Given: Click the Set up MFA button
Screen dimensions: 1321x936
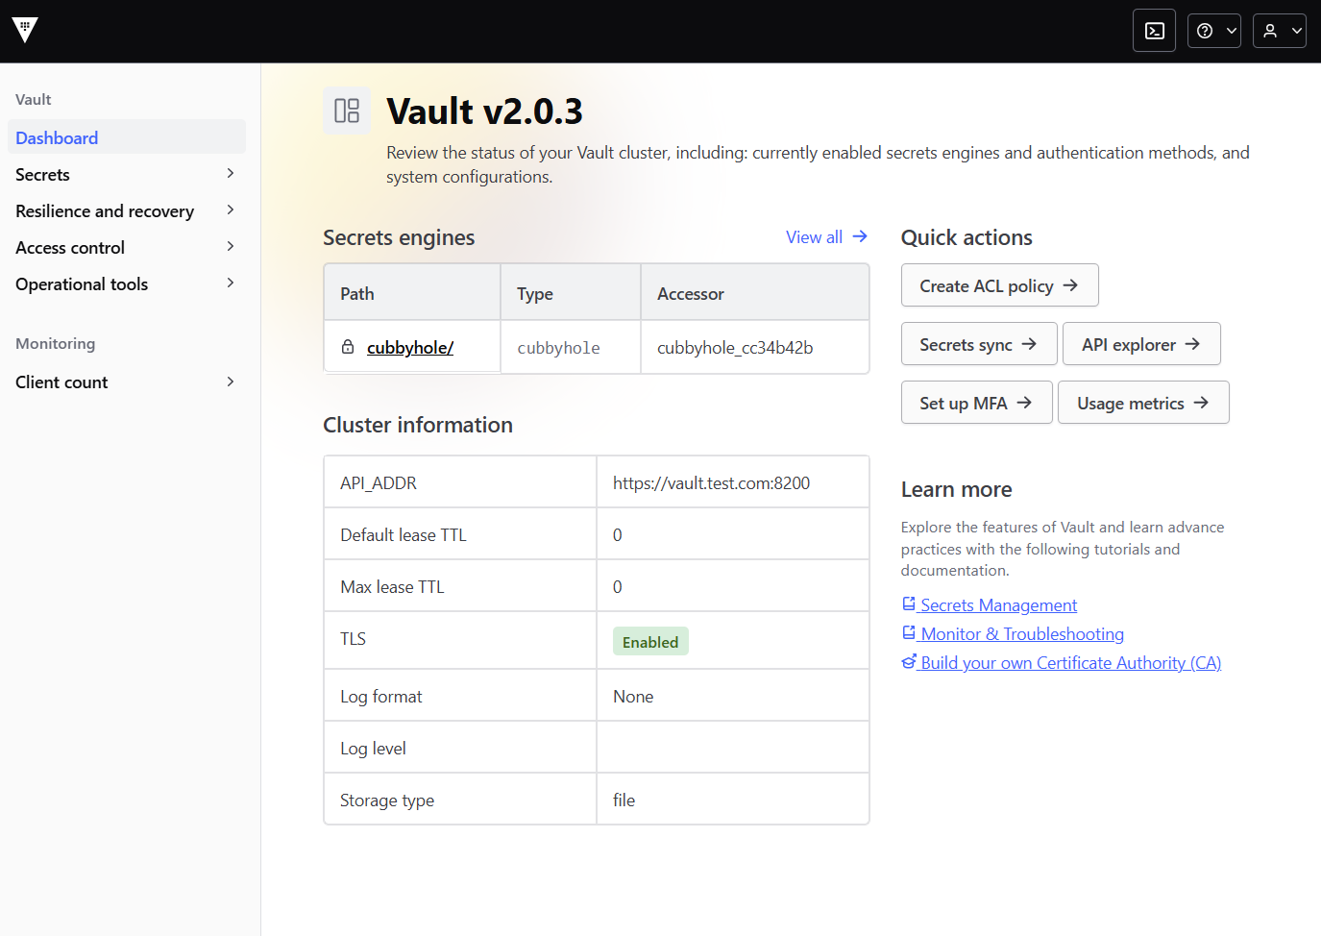Looking at the screenshot, I should (x=976, y=403).
